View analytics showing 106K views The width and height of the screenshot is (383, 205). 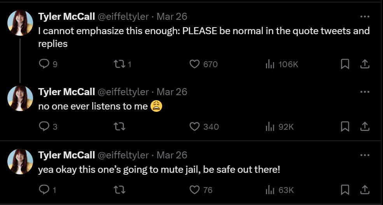coord(270,64)
